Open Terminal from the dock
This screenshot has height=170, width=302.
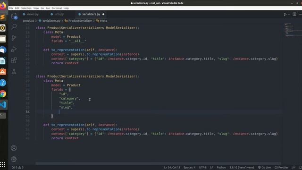tap(3, 116)
